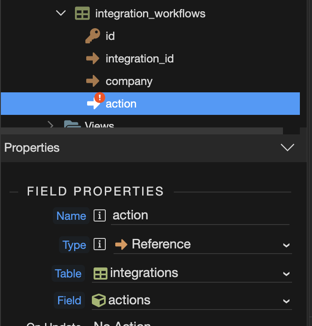Click the info icon next to Name
Screen dimensions: 312x326
click(100, 215)
